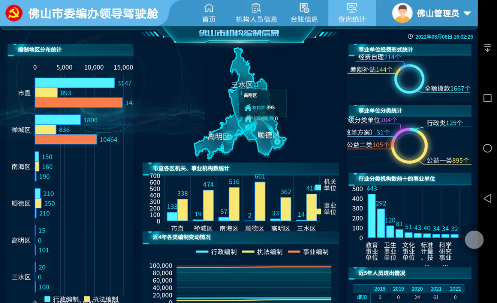Click the 近5年人员进出情况 panel title
497x303 pixels.
coord(382,273)
